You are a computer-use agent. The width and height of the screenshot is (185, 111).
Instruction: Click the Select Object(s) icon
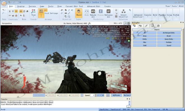pyautogui.click(x=123, y=11)
